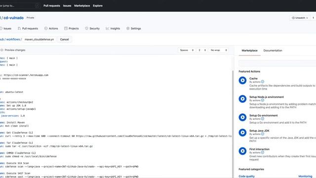The image size is (316, 178).
Task: Open the Code quality category
Action: coord(246,176)
